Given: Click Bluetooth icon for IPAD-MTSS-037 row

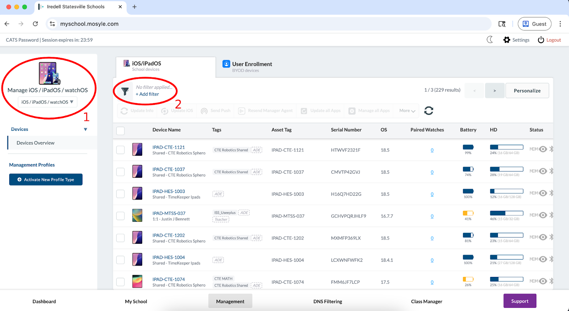Looking at the screenshot, I should (x=551, y=215).
